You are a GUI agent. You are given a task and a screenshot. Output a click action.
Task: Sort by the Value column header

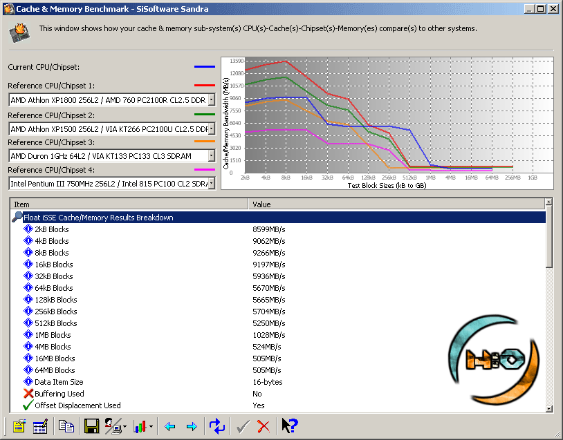point(396,204)
